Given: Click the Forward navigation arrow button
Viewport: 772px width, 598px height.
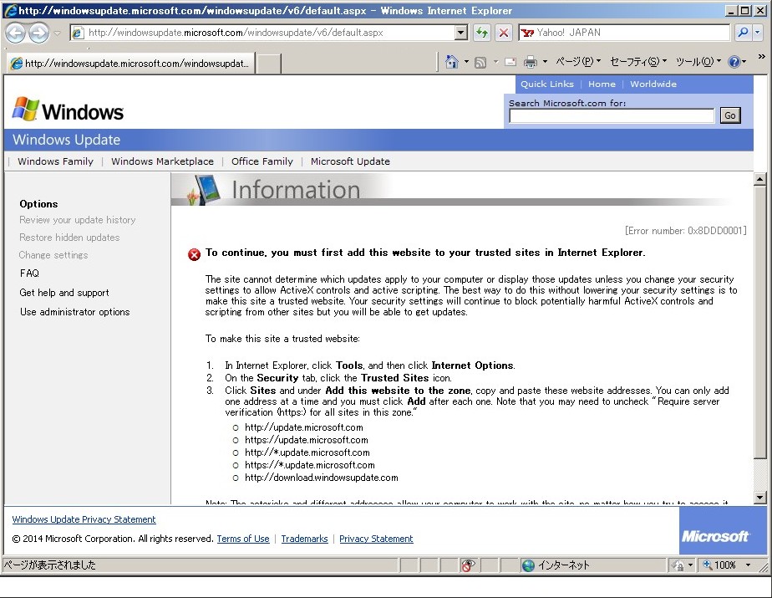Looking at the screenshot, I should coord(38,33).
